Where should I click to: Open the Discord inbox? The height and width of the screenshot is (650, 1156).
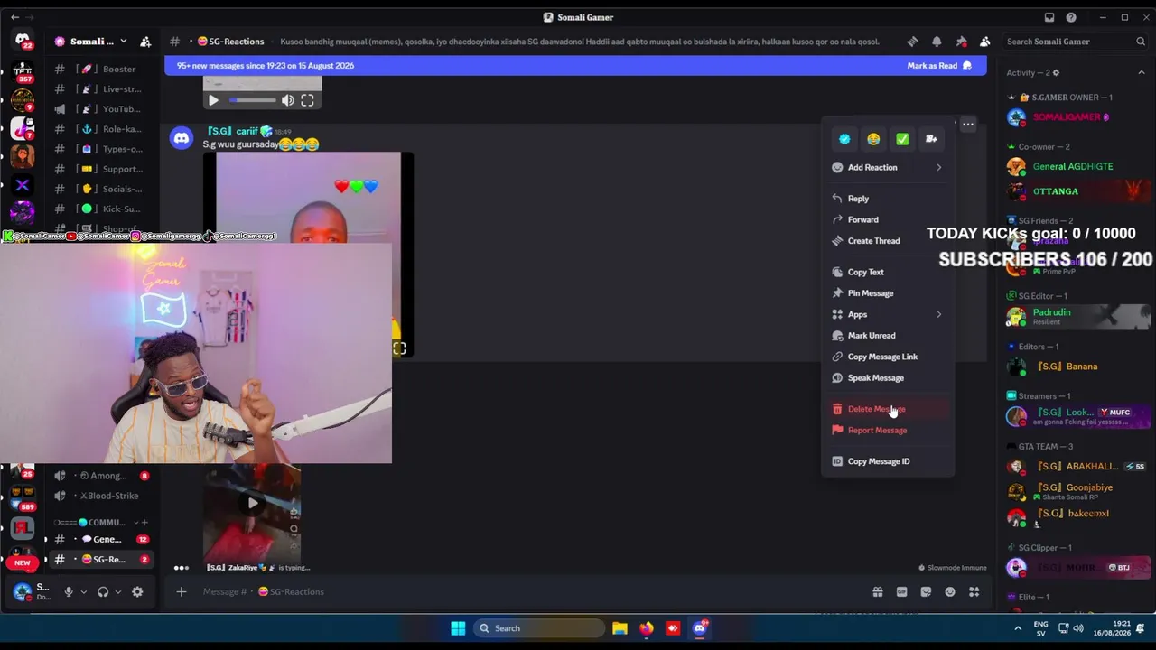[1049, 17]
